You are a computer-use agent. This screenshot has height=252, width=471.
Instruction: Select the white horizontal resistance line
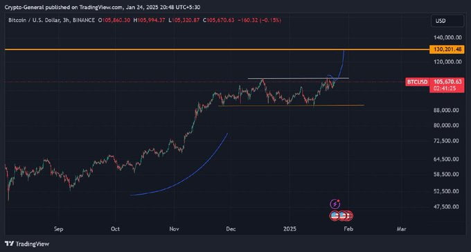[299, 78]
